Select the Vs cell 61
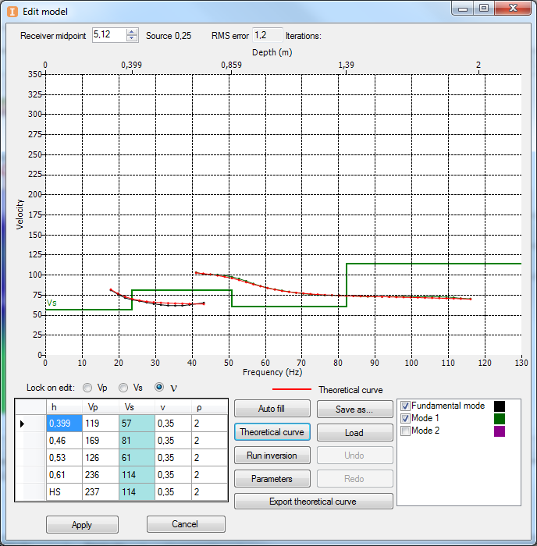537x546 pixels. (137, 458)
